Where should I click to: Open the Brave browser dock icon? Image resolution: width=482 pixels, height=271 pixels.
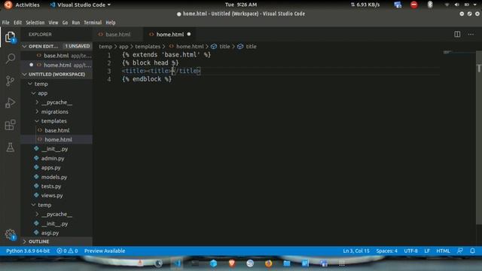click(x=232, y=263)
